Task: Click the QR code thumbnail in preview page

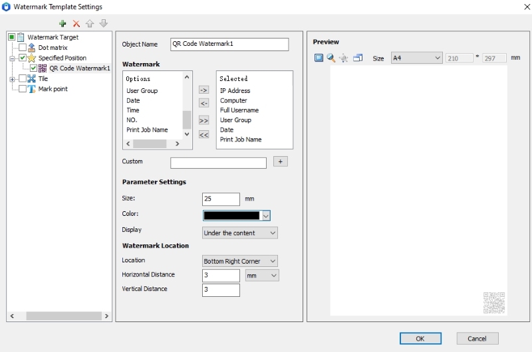Action: click(493, 302)
